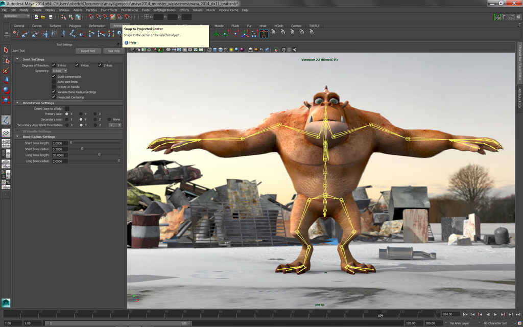The image size is (523, 327).
Task: Play animation forwards
Action: click(x=495, y=314)
